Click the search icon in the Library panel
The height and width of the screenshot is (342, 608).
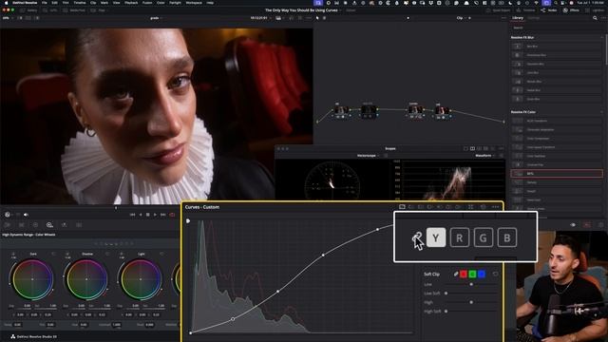coord(595,18)
